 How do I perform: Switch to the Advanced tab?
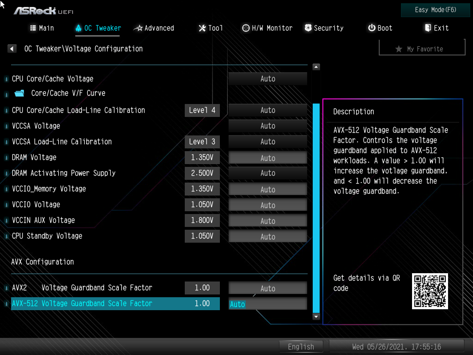pyautogui.click(x=154, y=28)
